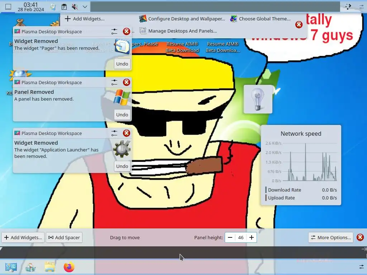Screen dimensions: 367x275
Task: Undo the Application Launcher widget removal
Action: coord(122,166)
